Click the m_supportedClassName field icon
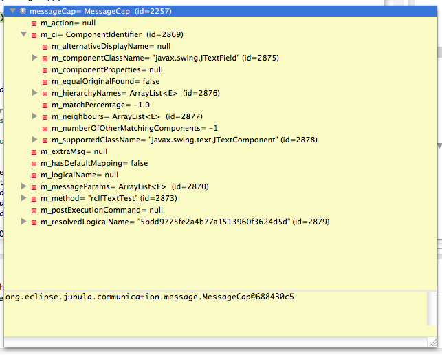Image resolution: width=442 pixels, height=355 pixels. [x=45, y=140]
